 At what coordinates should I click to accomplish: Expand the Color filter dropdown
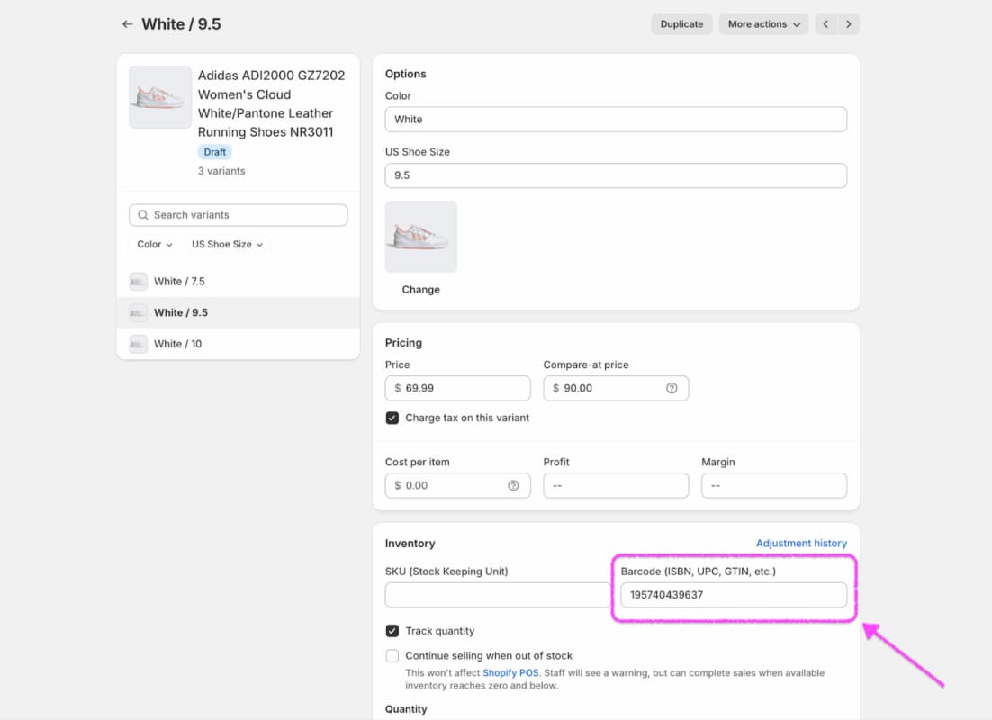point(154,244)
